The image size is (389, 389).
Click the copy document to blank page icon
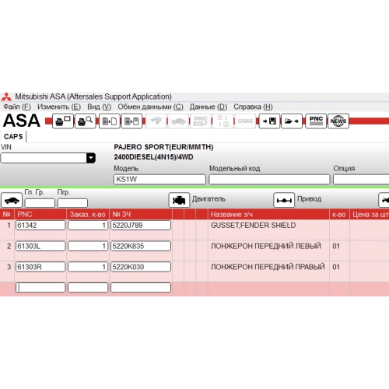(x=110, y=121)
